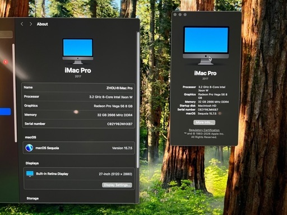Click Radeon Pro Vega 56 8 GB in settings
The width and height of the screenshot is (287, 215).
(113, 106)
